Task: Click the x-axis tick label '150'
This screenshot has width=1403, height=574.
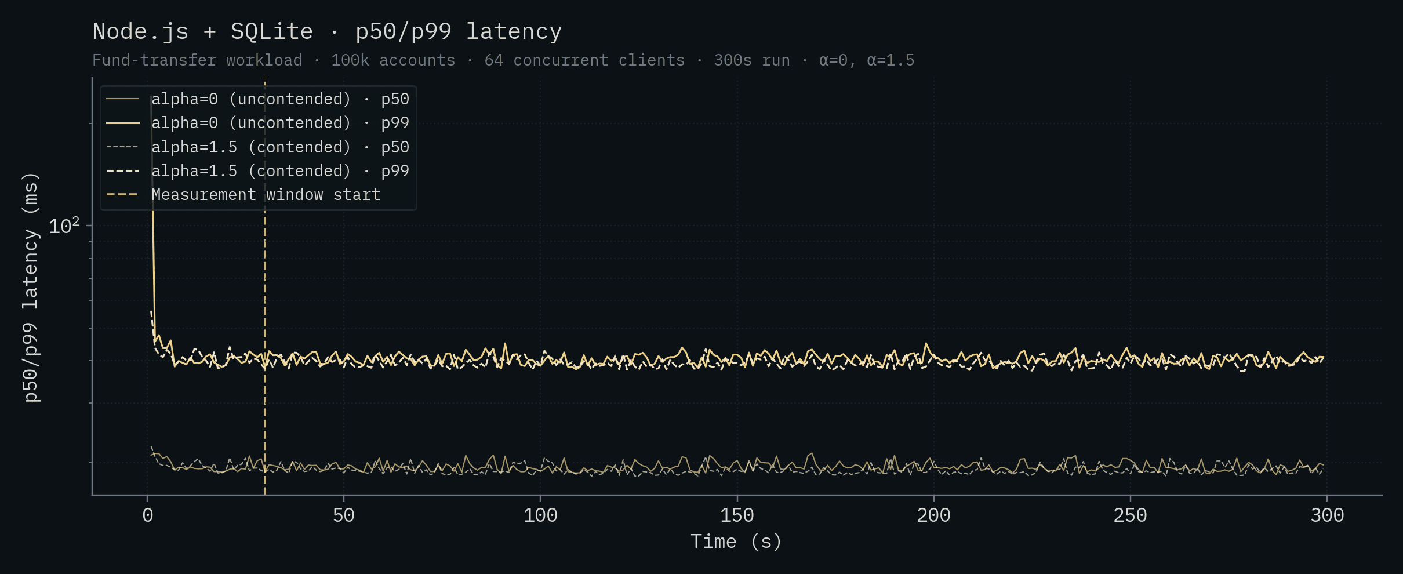Action: click(737, 515)
